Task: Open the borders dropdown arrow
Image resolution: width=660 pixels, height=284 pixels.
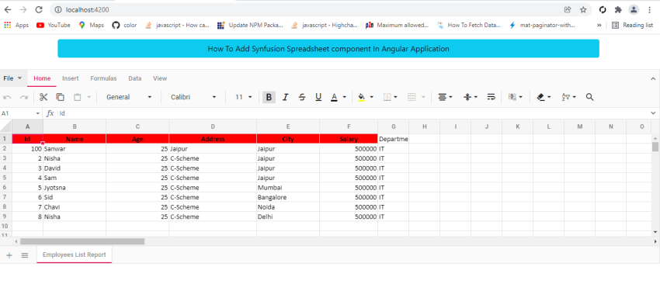Action: pos(396,97)
